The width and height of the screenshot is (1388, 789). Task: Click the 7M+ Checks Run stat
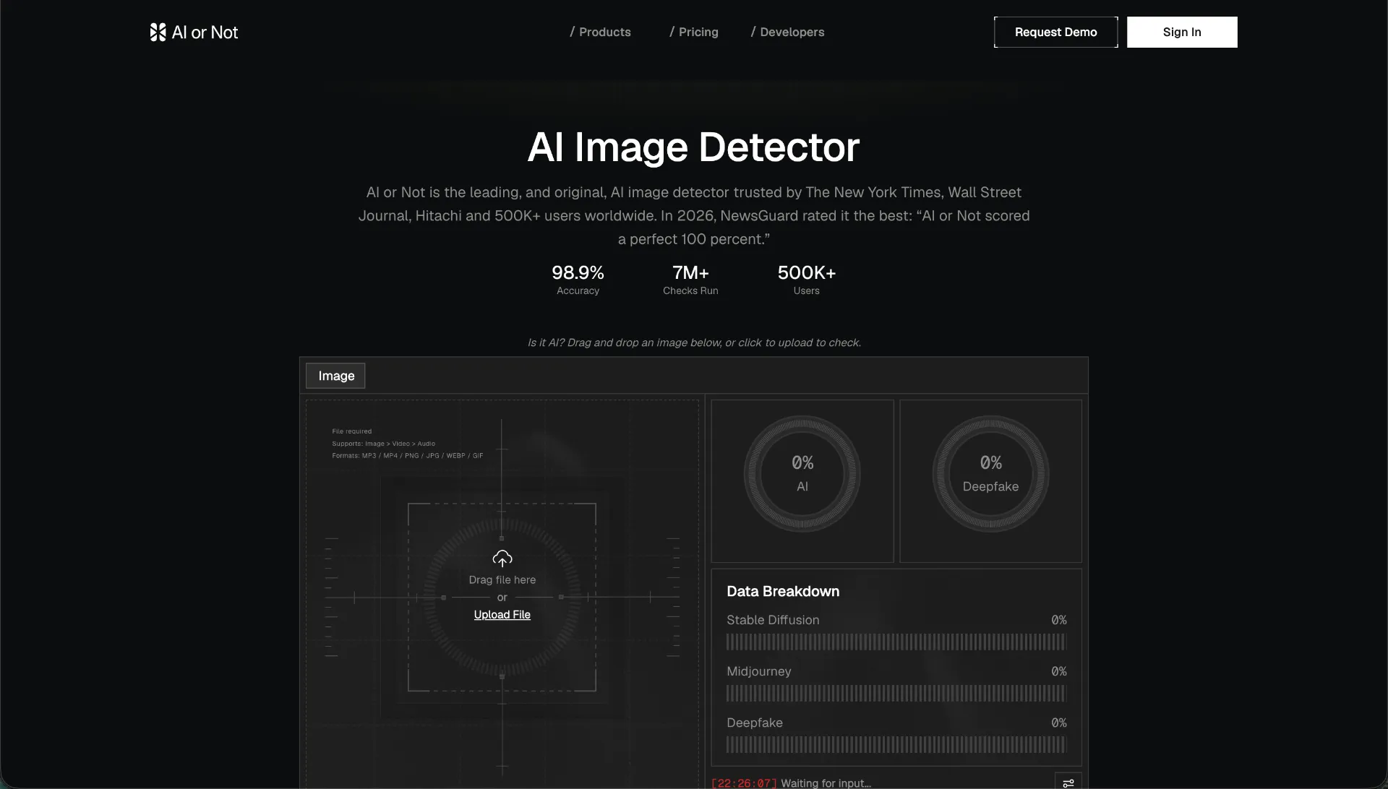[690, 279]
